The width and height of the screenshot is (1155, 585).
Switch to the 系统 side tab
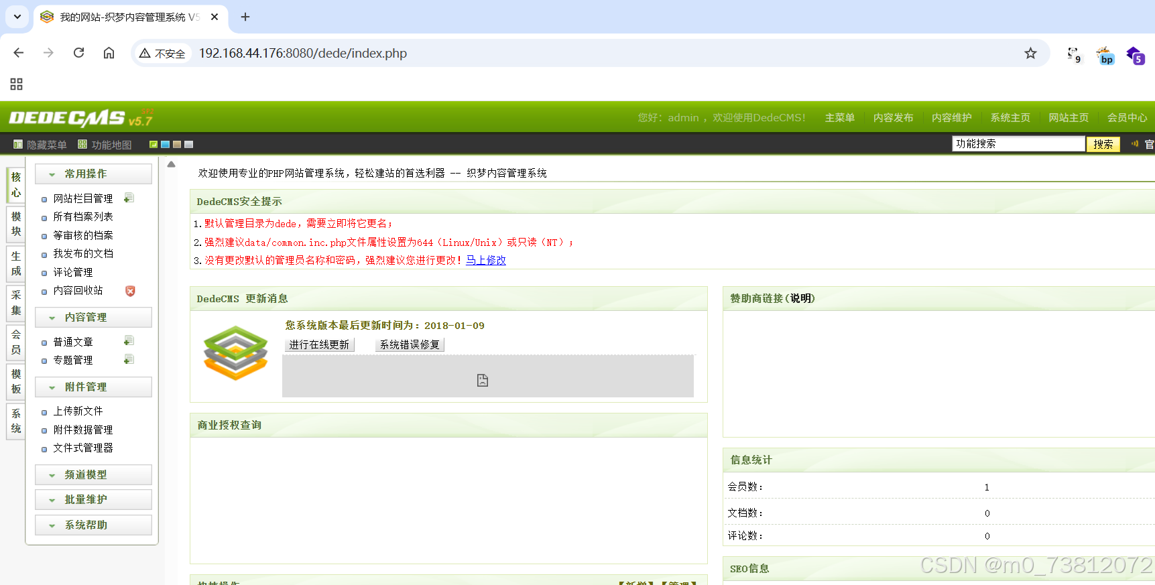coord(16,421)
